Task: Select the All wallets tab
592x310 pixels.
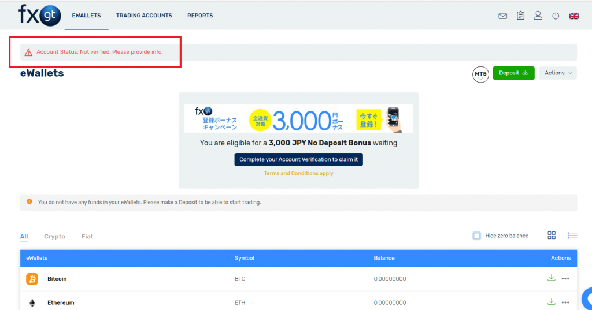Action: tap(24, 237)
